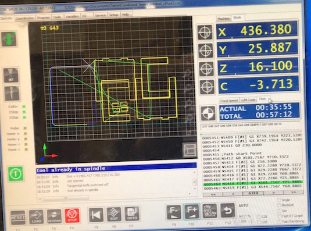Toggle the Fast RT Graph checkbox
The image size is (311, 231).
coord(279,216)
